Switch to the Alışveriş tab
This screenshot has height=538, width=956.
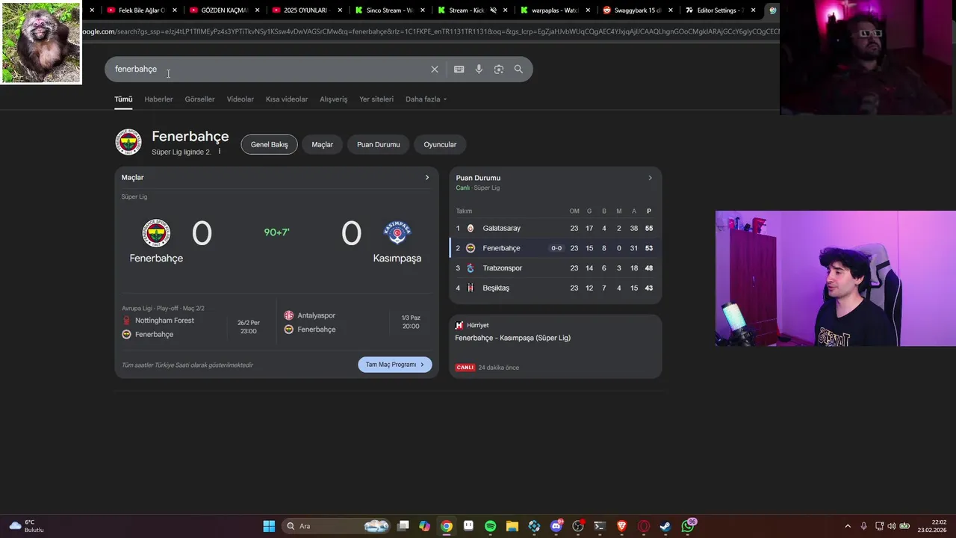click(333, 99)
